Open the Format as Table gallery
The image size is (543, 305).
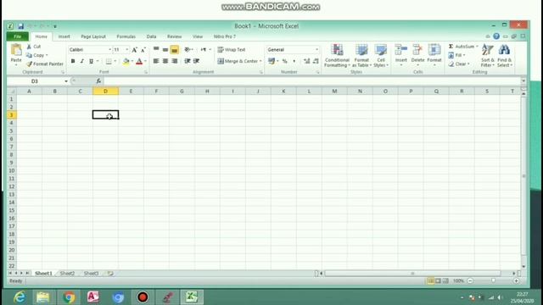(x=361, y=55)
